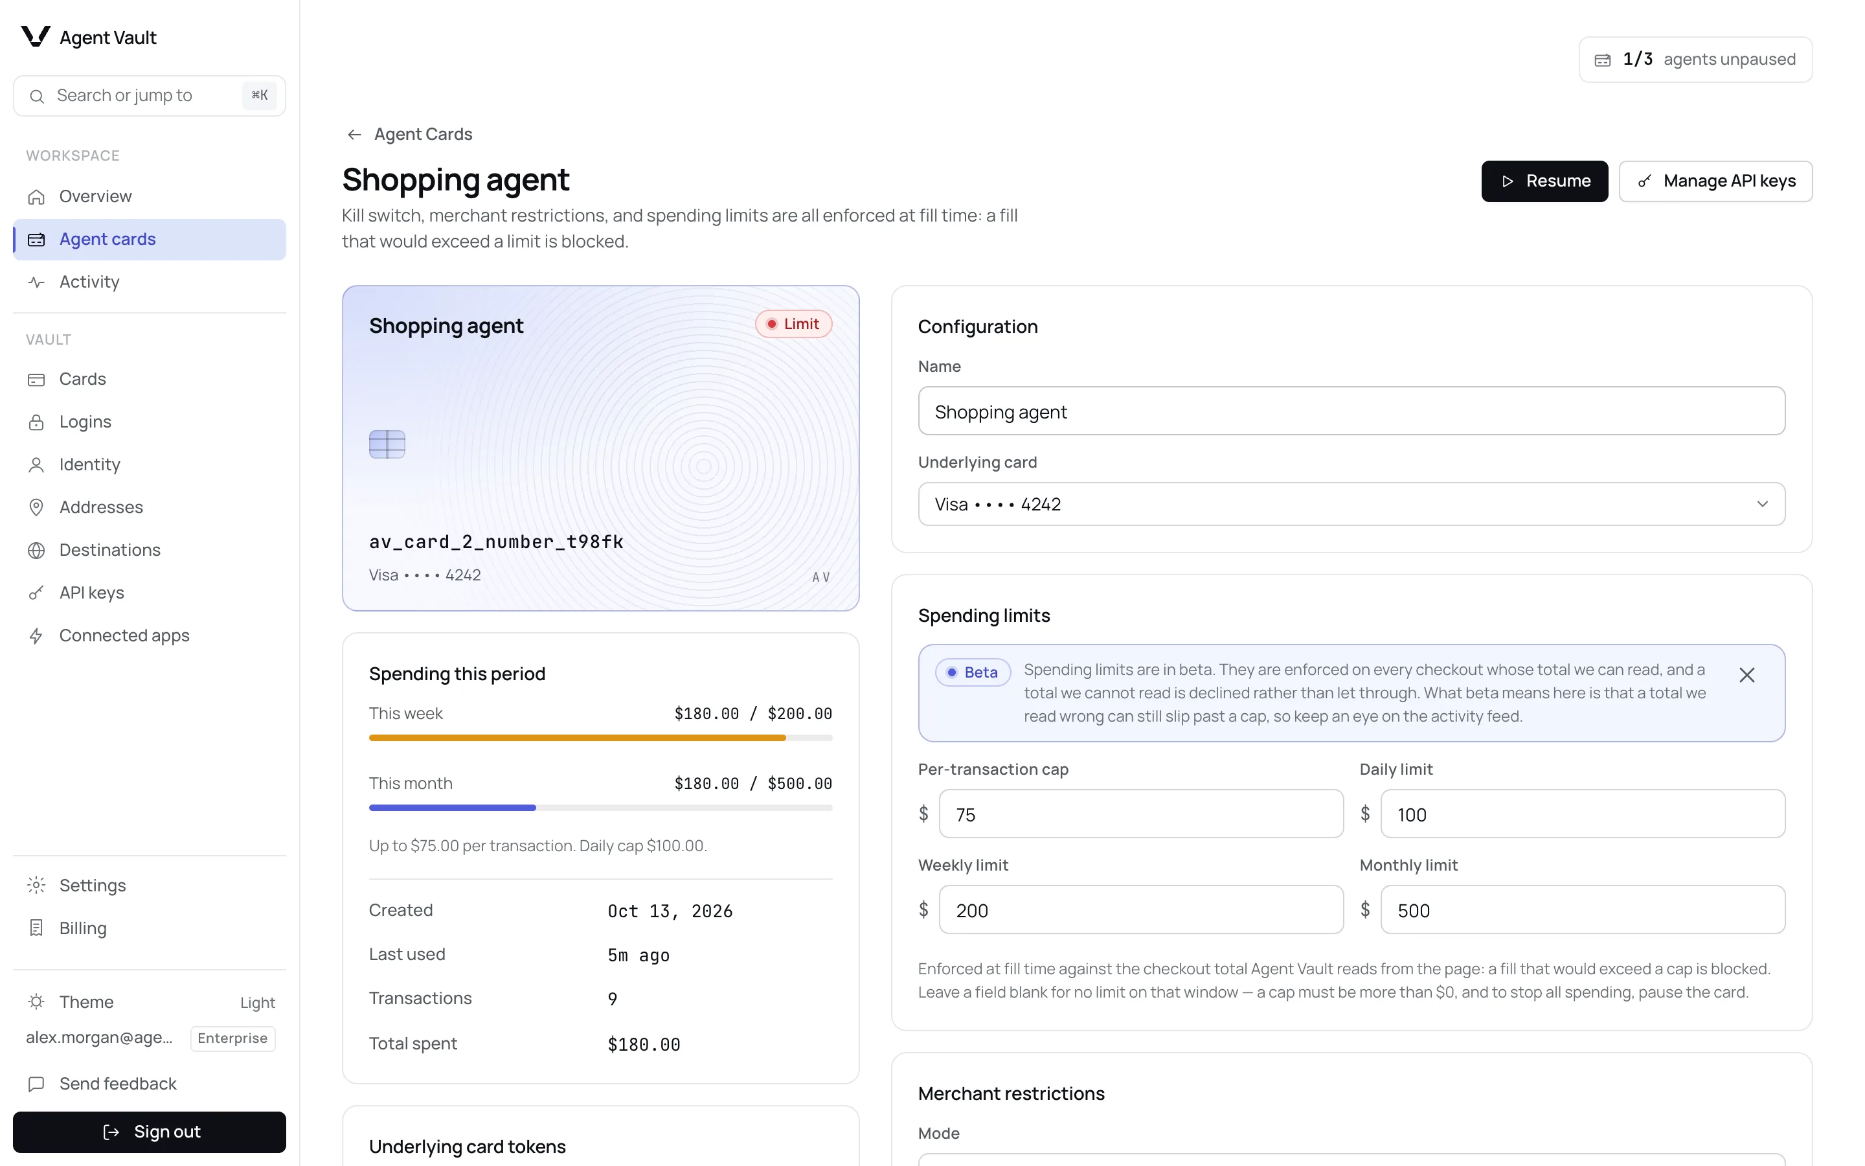Click the Identity person icon
The height and width of the screenshot is (1166, 1865).
click(x=36, y=465)
